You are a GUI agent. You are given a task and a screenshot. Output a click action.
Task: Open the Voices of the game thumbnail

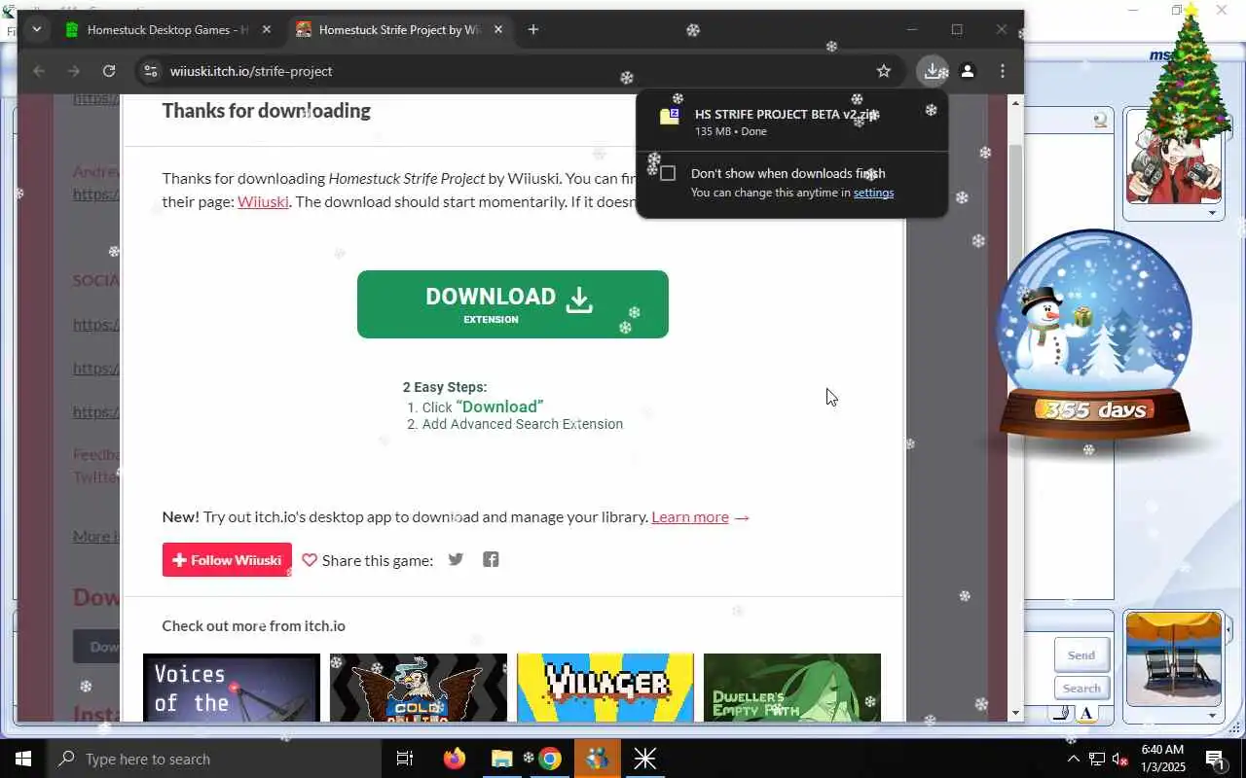coord(232,688)
